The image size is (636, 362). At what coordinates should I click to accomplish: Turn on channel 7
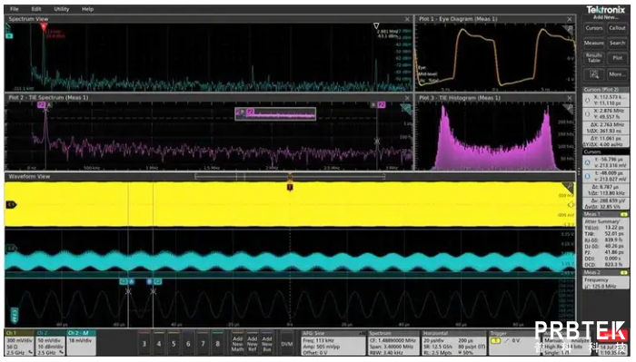203,343
